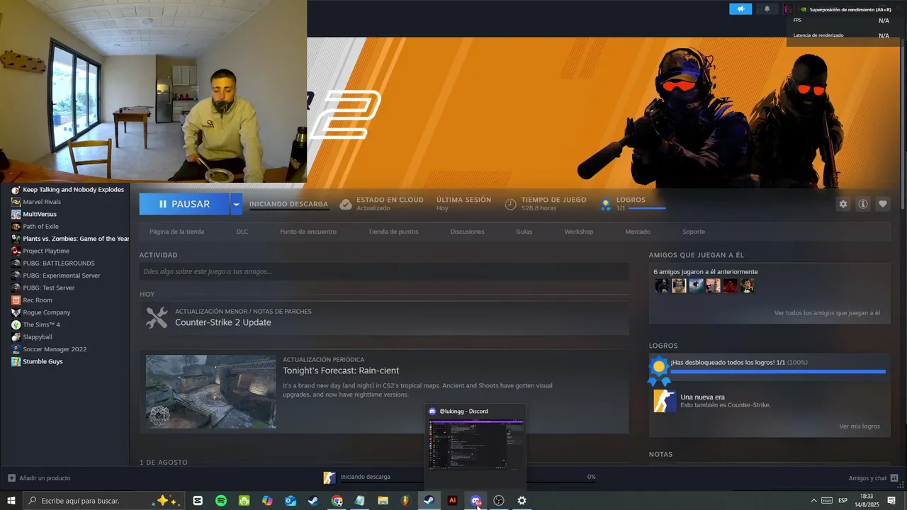Select Path of Exile in the library
Screen dimensions: 907x510
coord(40,227)
